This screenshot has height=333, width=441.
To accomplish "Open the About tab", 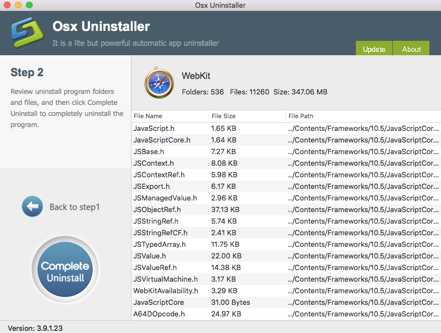I will (411, 49).
